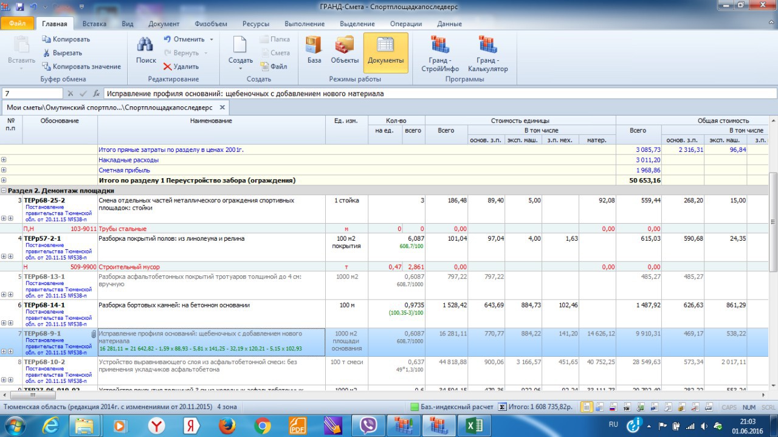Switch to the Вставка ribbon tab
The image size is (778, 437).
pyautogui.click(x=94, y=24)
